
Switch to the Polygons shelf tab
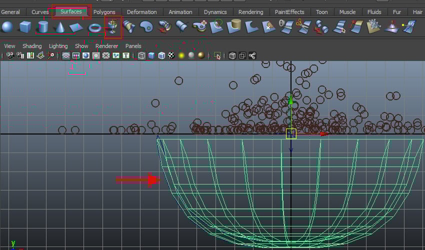(x=104, y=12)
